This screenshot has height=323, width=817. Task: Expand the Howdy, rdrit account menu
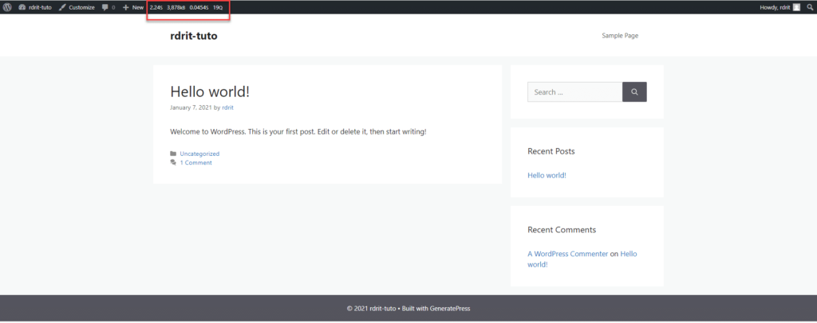776,7
